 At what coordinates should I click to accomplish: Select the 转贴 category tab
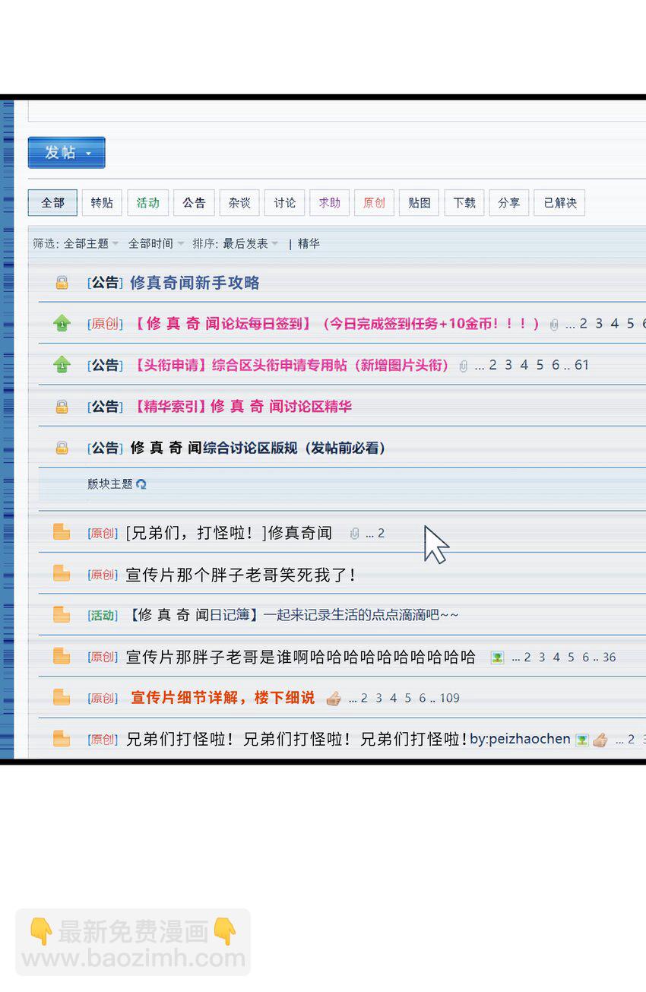click(x=102, y=203)
